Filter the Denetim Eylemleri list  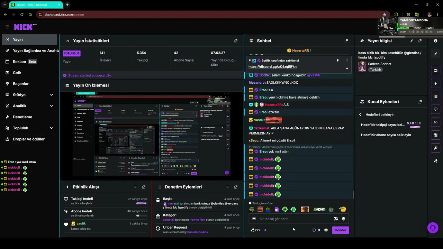click(227, 187)
